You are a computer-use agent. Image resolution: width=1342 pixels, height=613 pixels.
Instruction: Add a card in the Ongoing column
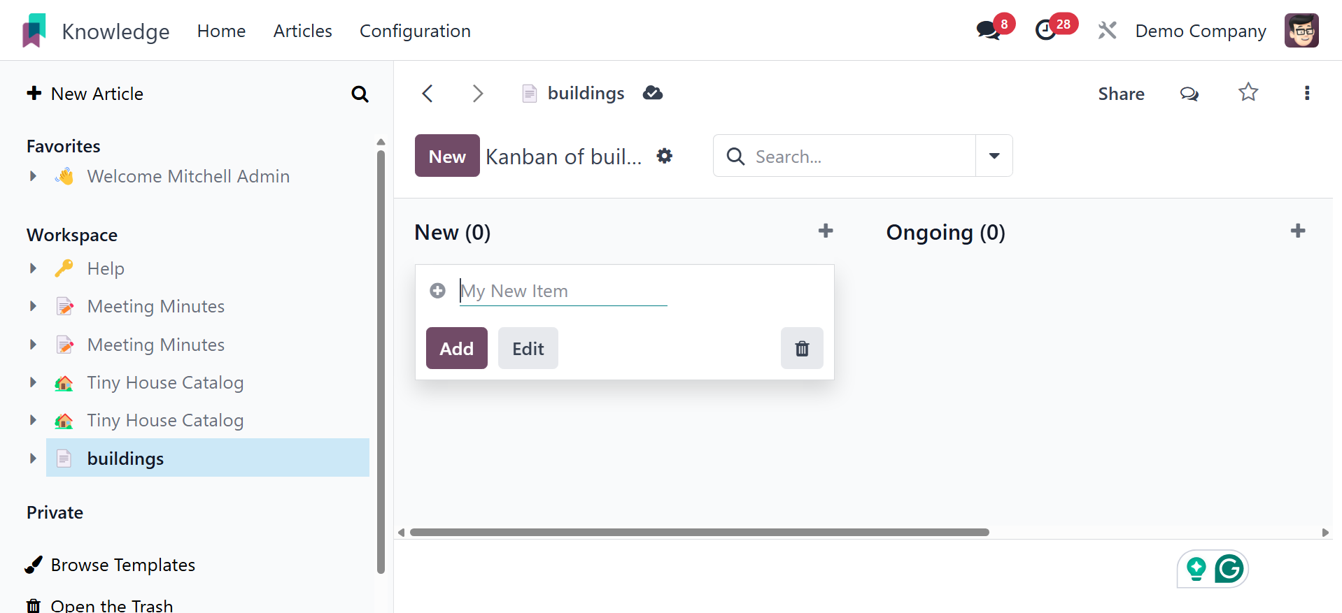1297,231
